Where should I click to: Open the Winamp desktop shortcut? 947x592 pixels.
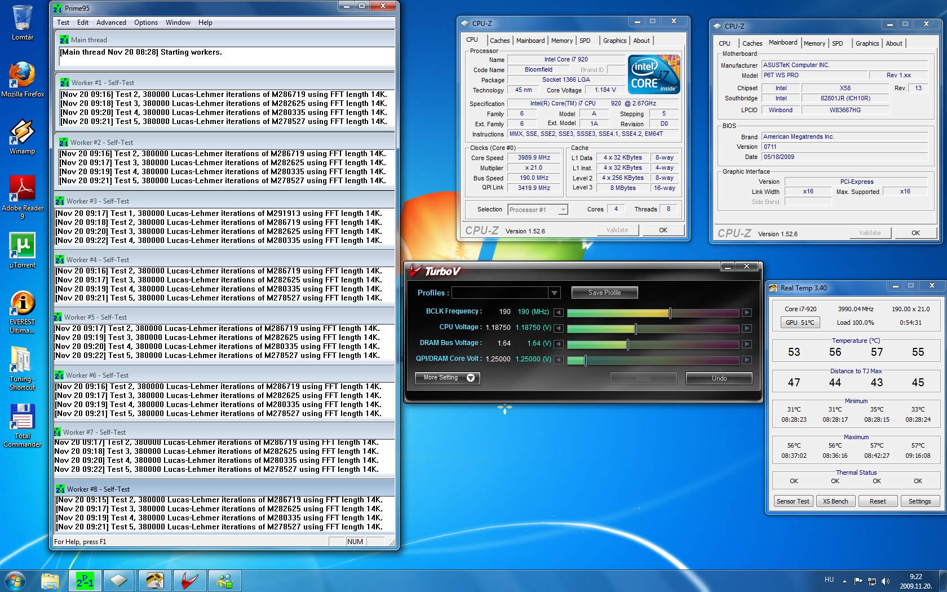click(23, 136)
